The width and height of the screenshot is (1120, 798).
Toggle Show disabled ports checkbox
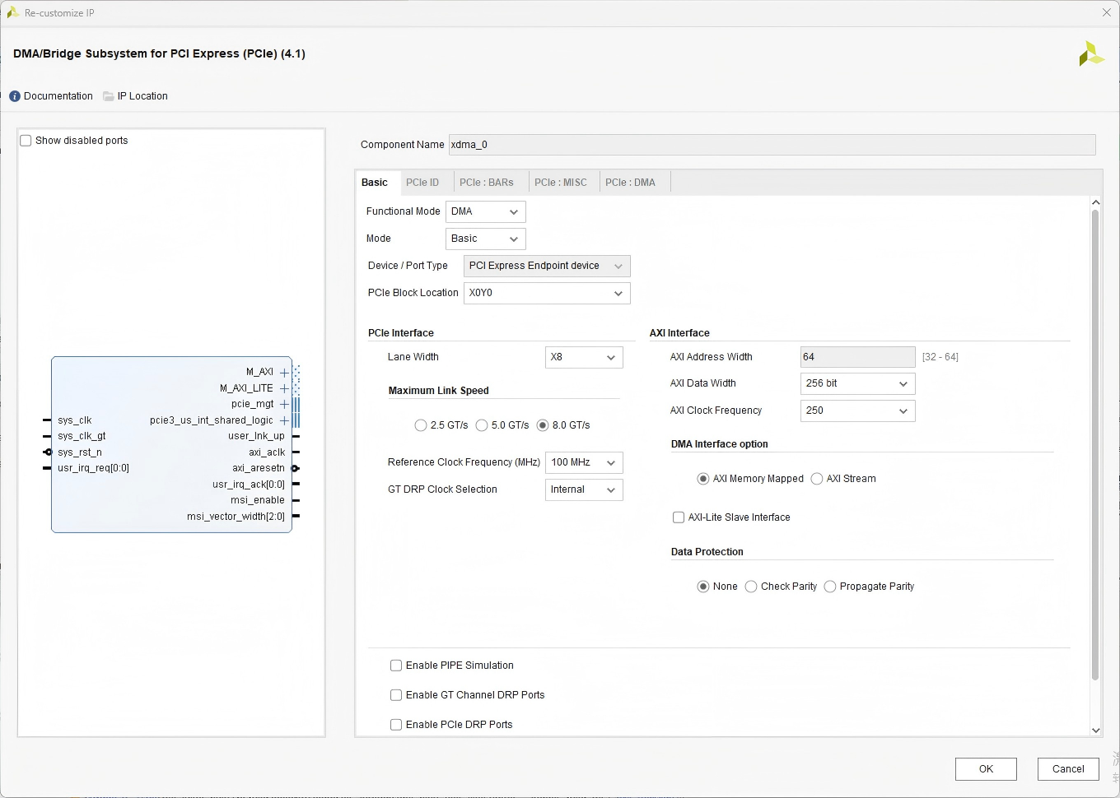click(26, 141)
